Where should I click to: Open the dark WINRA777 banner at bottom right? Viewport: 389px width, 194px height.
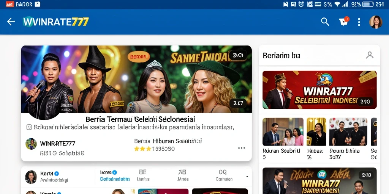319,181
